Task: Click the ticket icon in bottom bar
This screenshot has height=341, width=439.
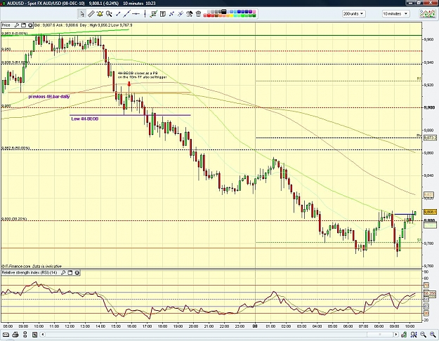Action: tap(6, 334)
